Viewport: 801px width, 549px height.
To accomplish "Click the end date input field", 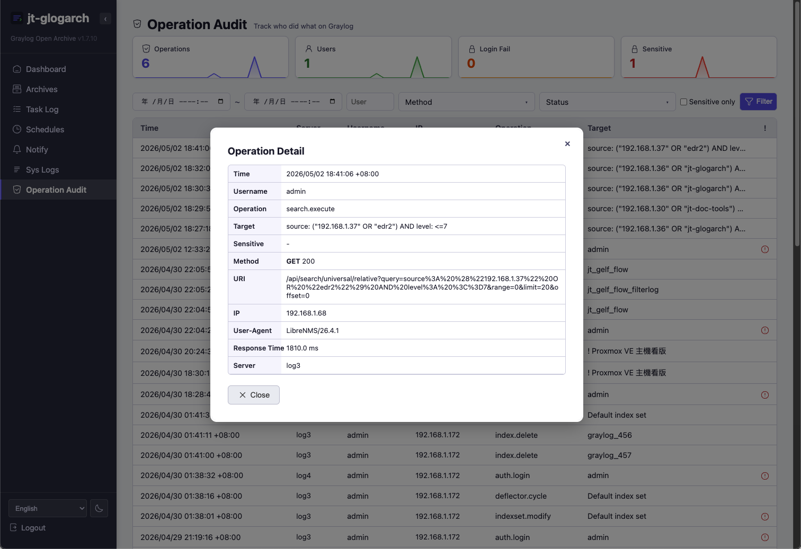I will coord(293,102).
